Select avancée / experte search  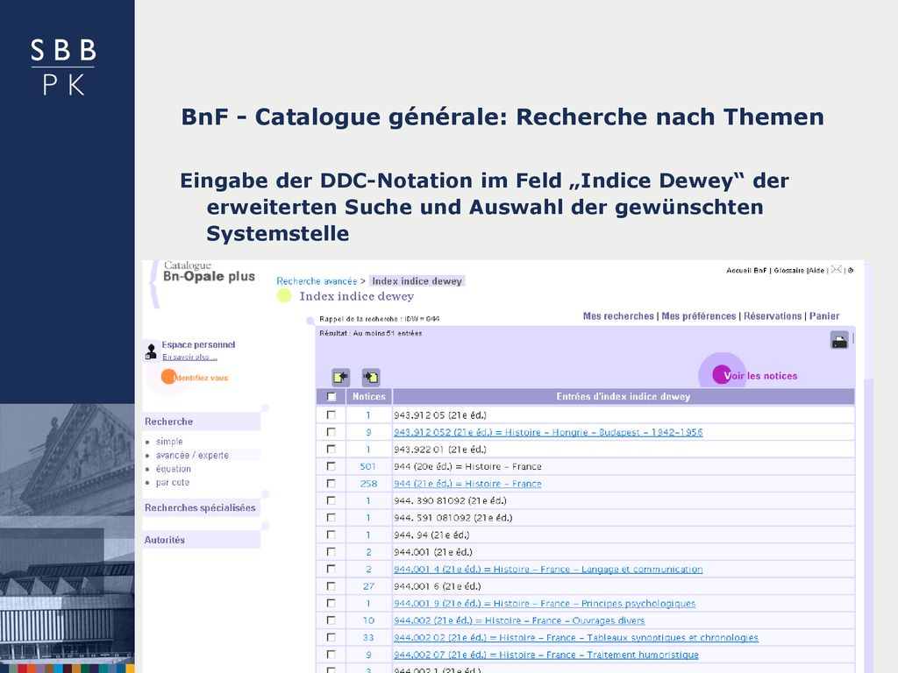click(192, 456)
